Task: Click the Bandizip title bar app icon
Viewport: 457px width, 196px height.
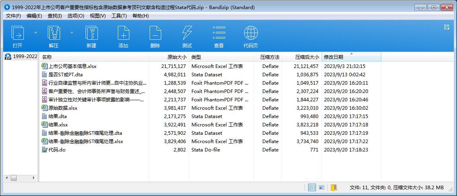Action: click(x=7, y=7)
